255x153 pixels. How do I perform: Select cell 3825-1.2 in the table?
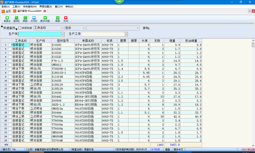click(x=63, y=105)
